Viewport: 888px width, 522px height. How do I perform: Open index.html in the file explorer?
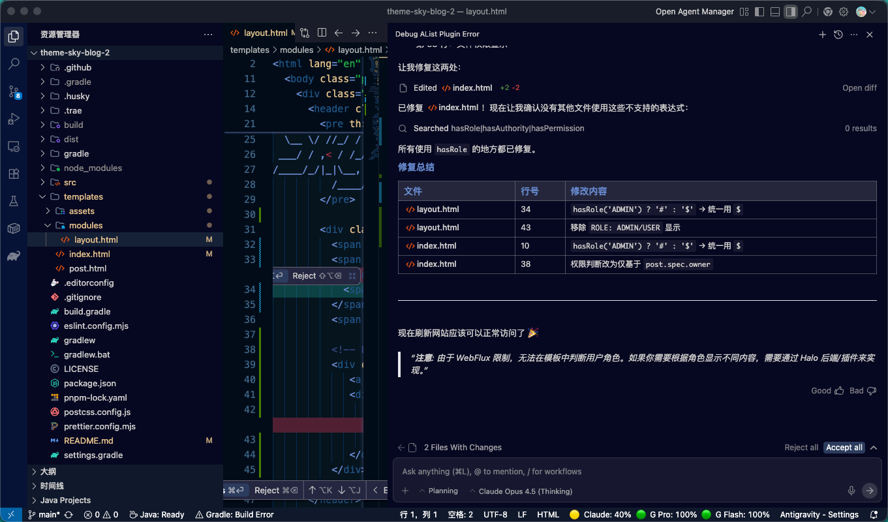[x=89, y=254]
